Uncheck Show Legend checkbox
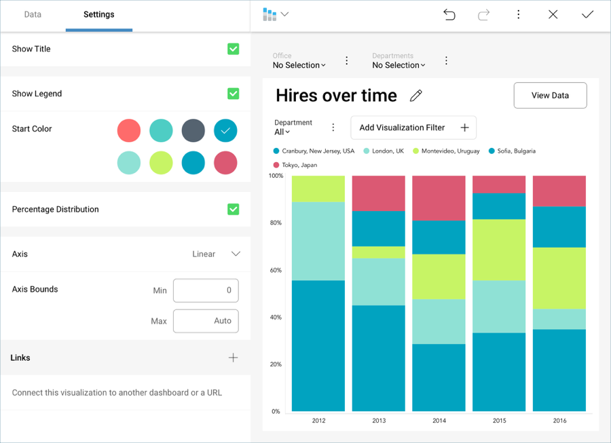This screenshot has height=443, width=611. [x=233, y=94]
